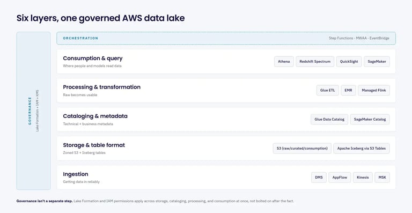This screenshot has width=412, height=213.
Task: Click 'Where people and models read data'
Action: coord(92,66)
